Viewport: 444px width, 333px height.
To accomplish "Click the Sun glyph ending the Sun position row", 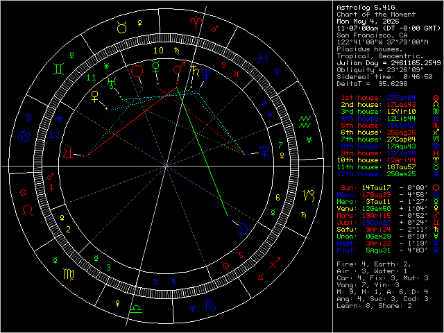I will (436, 188).
